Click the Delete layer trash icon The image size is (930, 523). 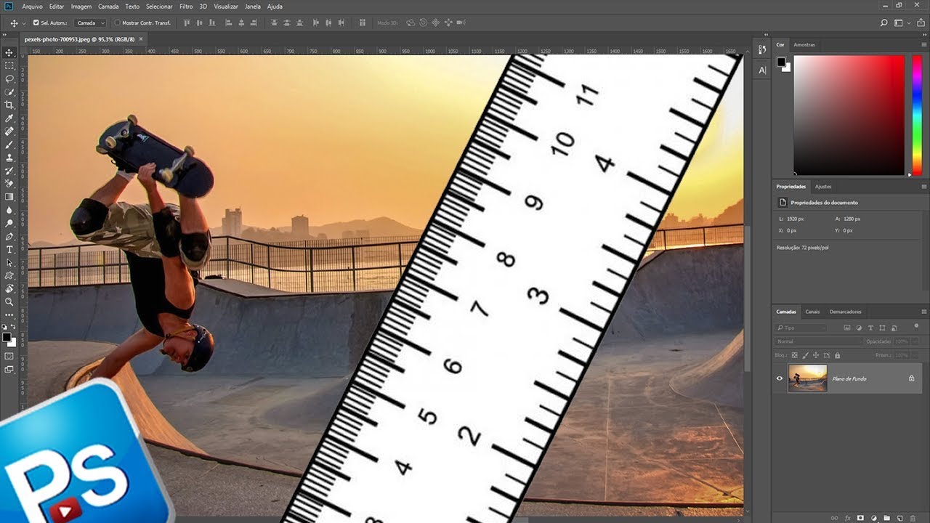(913, 518)
